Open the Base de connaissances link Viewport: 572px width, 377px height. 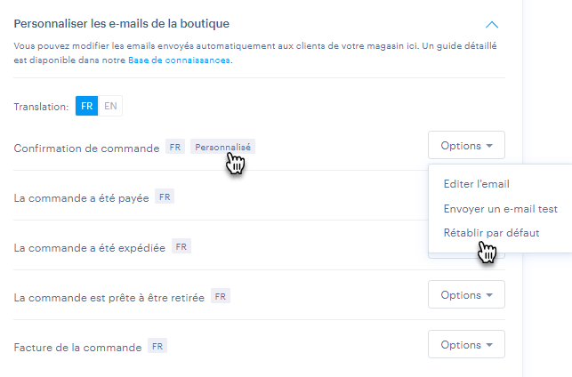179,60
